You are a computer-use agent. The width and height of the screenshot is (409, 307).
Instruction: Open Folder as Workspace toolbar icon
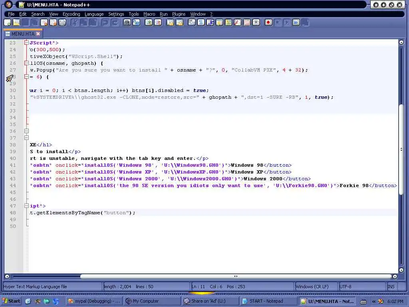click(247, 22)
